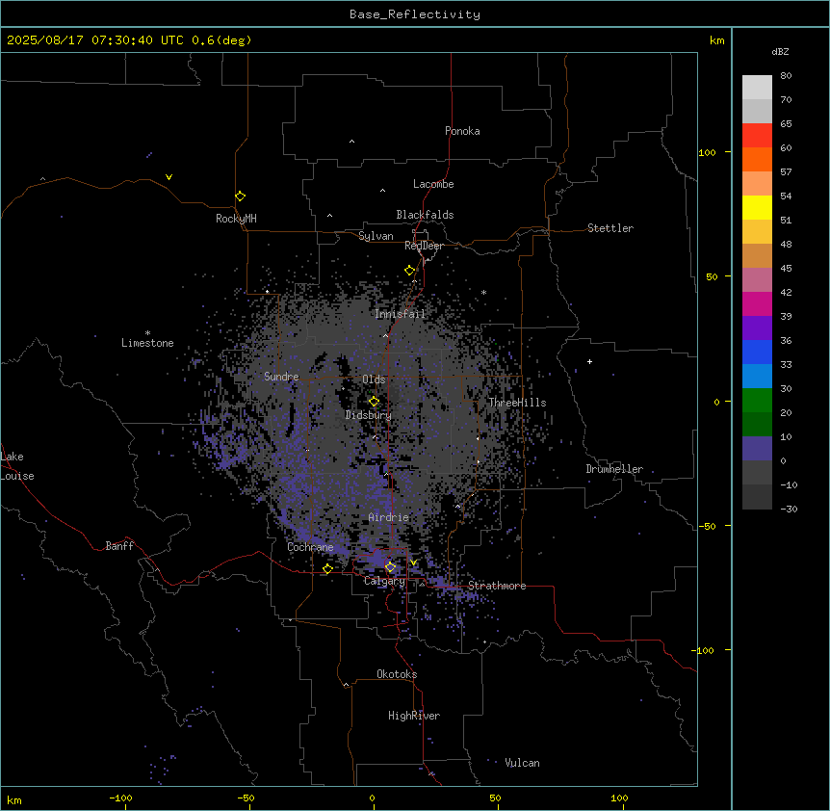
Task: Click the yellow diamond marker above RockyMH
Action: pos(241,196)
